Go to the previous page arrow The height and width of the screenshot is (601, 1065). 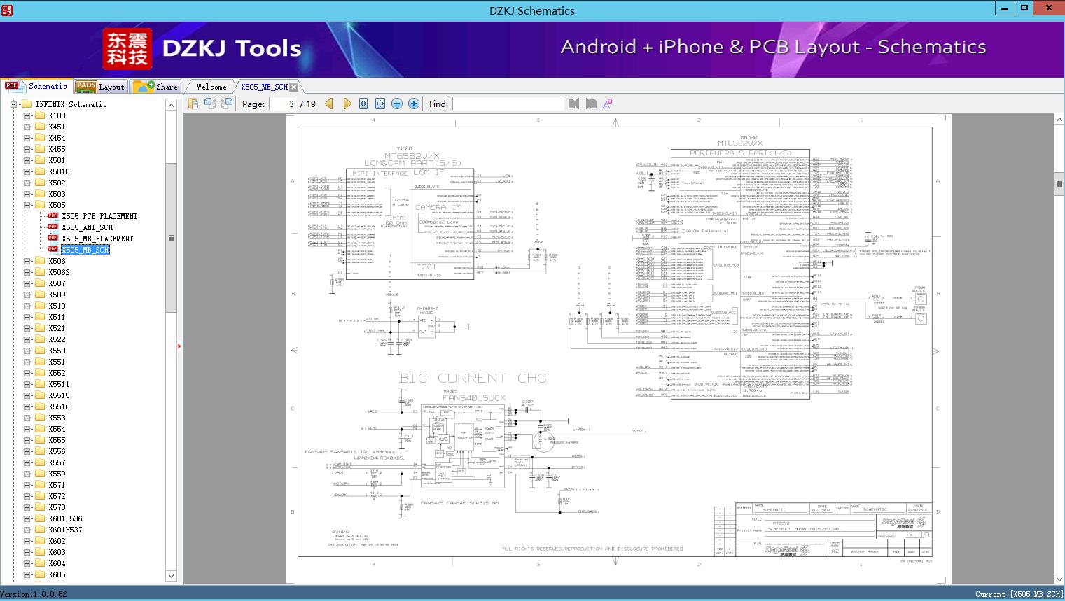pos(329,104)
